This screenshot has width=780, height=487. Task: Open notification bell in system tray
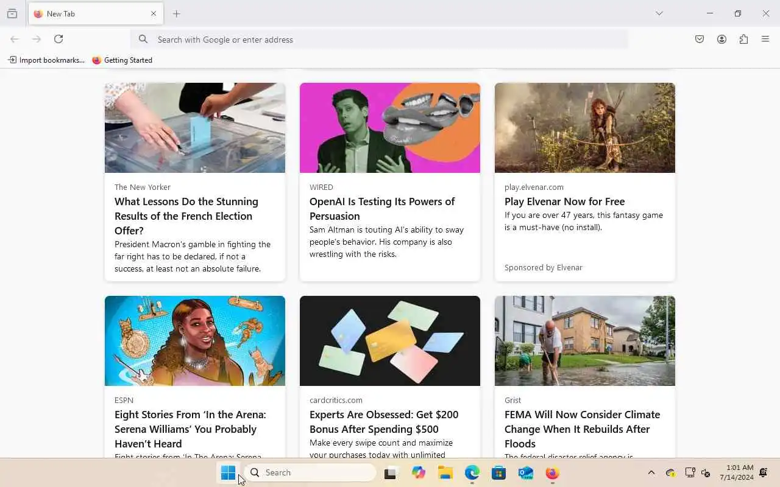coord(763,472)
